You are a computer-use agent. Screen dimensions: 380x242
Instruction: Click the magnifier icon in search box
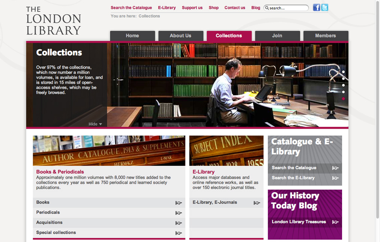(267, 8)
